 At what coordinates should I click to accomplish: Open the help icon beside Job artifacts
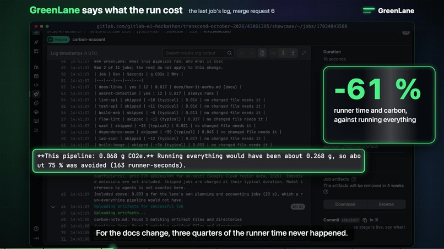pyautogui.click(x=354, y=179)
